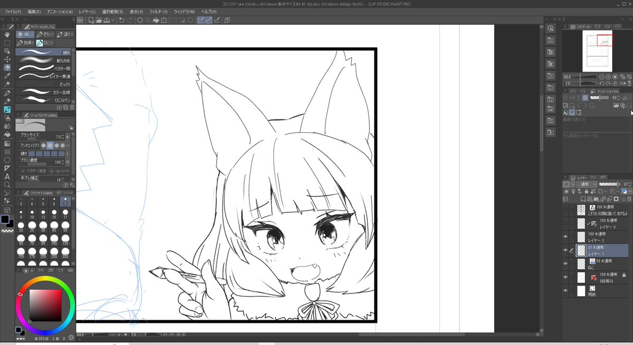Zoom out with Navigator minus icon

(x=602, y=77)
